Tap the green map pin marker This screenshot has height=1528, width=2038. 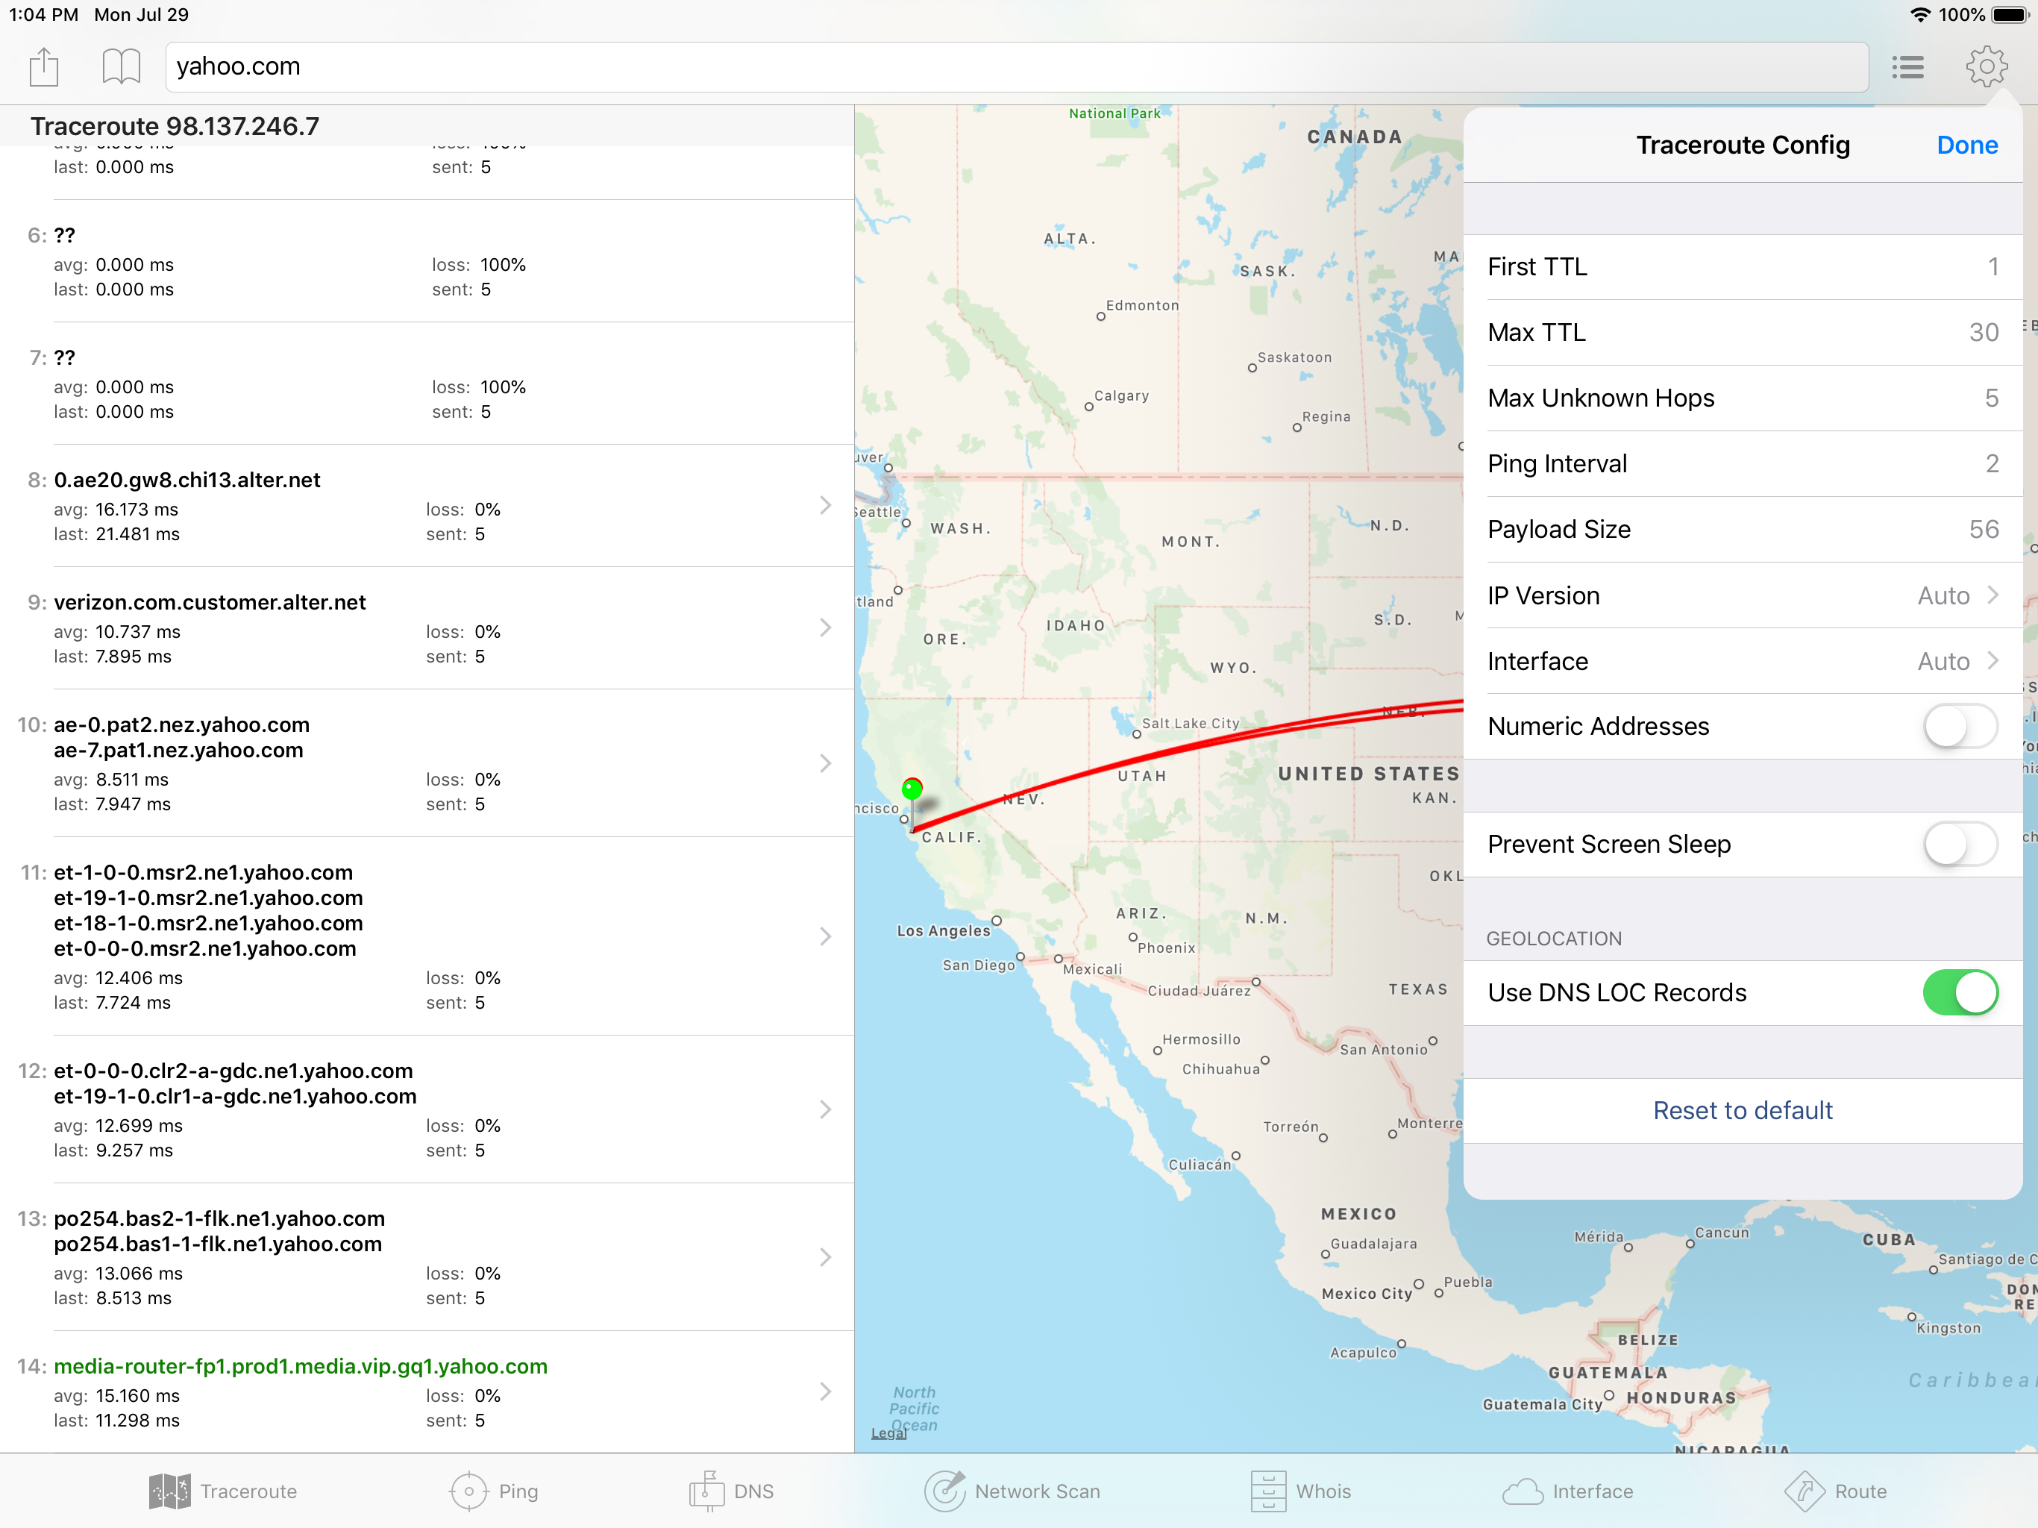pyautogui.click(x=912, y=789)
